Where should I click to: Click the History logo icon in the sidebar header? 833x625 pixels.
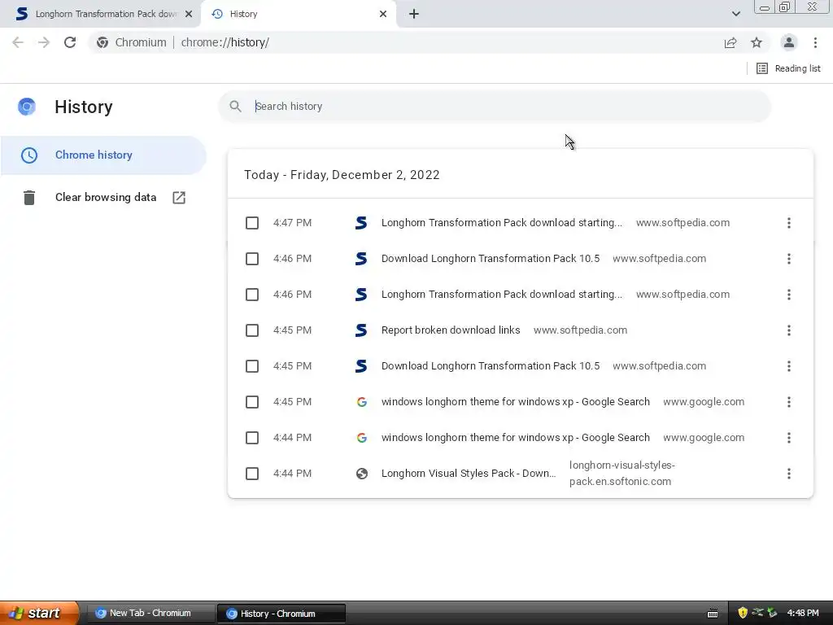27,107
